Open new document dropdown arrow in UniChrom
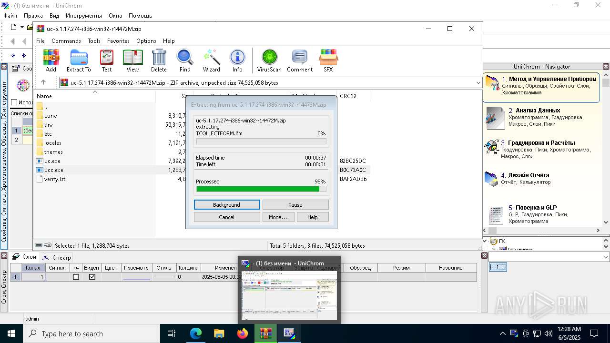This screenshot has height=343, width=610. coord(22,27)
